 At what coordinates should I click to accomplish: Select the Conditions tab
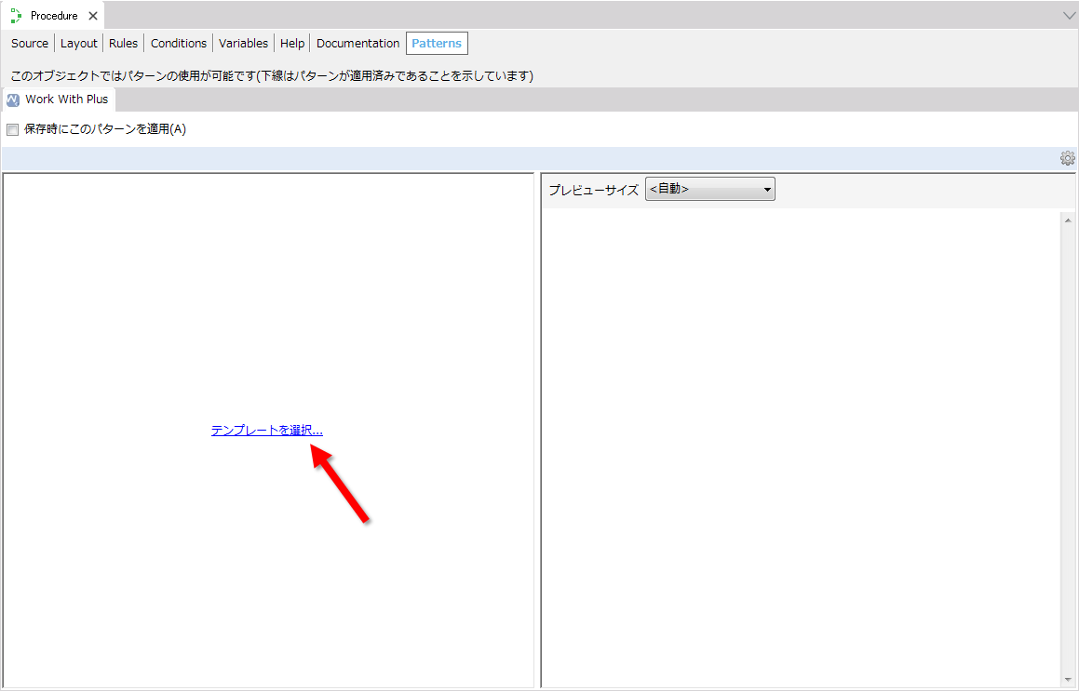click(179, 44)
